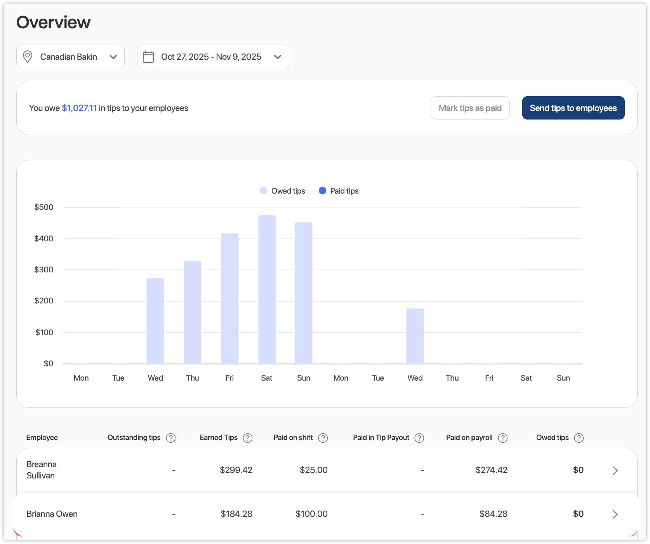Click the help icon beside Owed tips column

[x=579, y=438]
